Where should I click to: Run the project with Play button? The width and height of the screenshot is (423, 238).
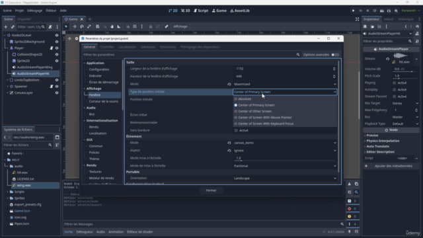353,11
